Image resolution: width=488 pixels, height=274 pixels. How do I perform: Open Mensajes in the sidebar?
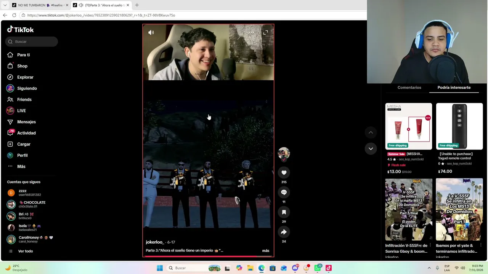pyautogui.click(x=21, y=122)
